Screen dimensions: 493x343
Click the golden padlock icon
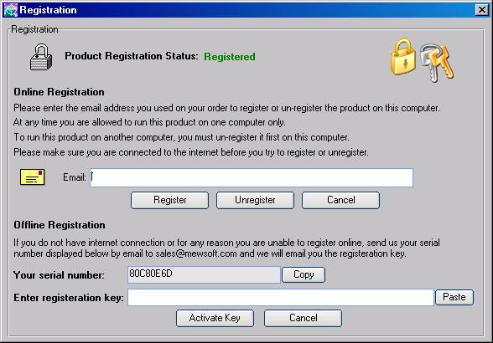tap(402, 57)
